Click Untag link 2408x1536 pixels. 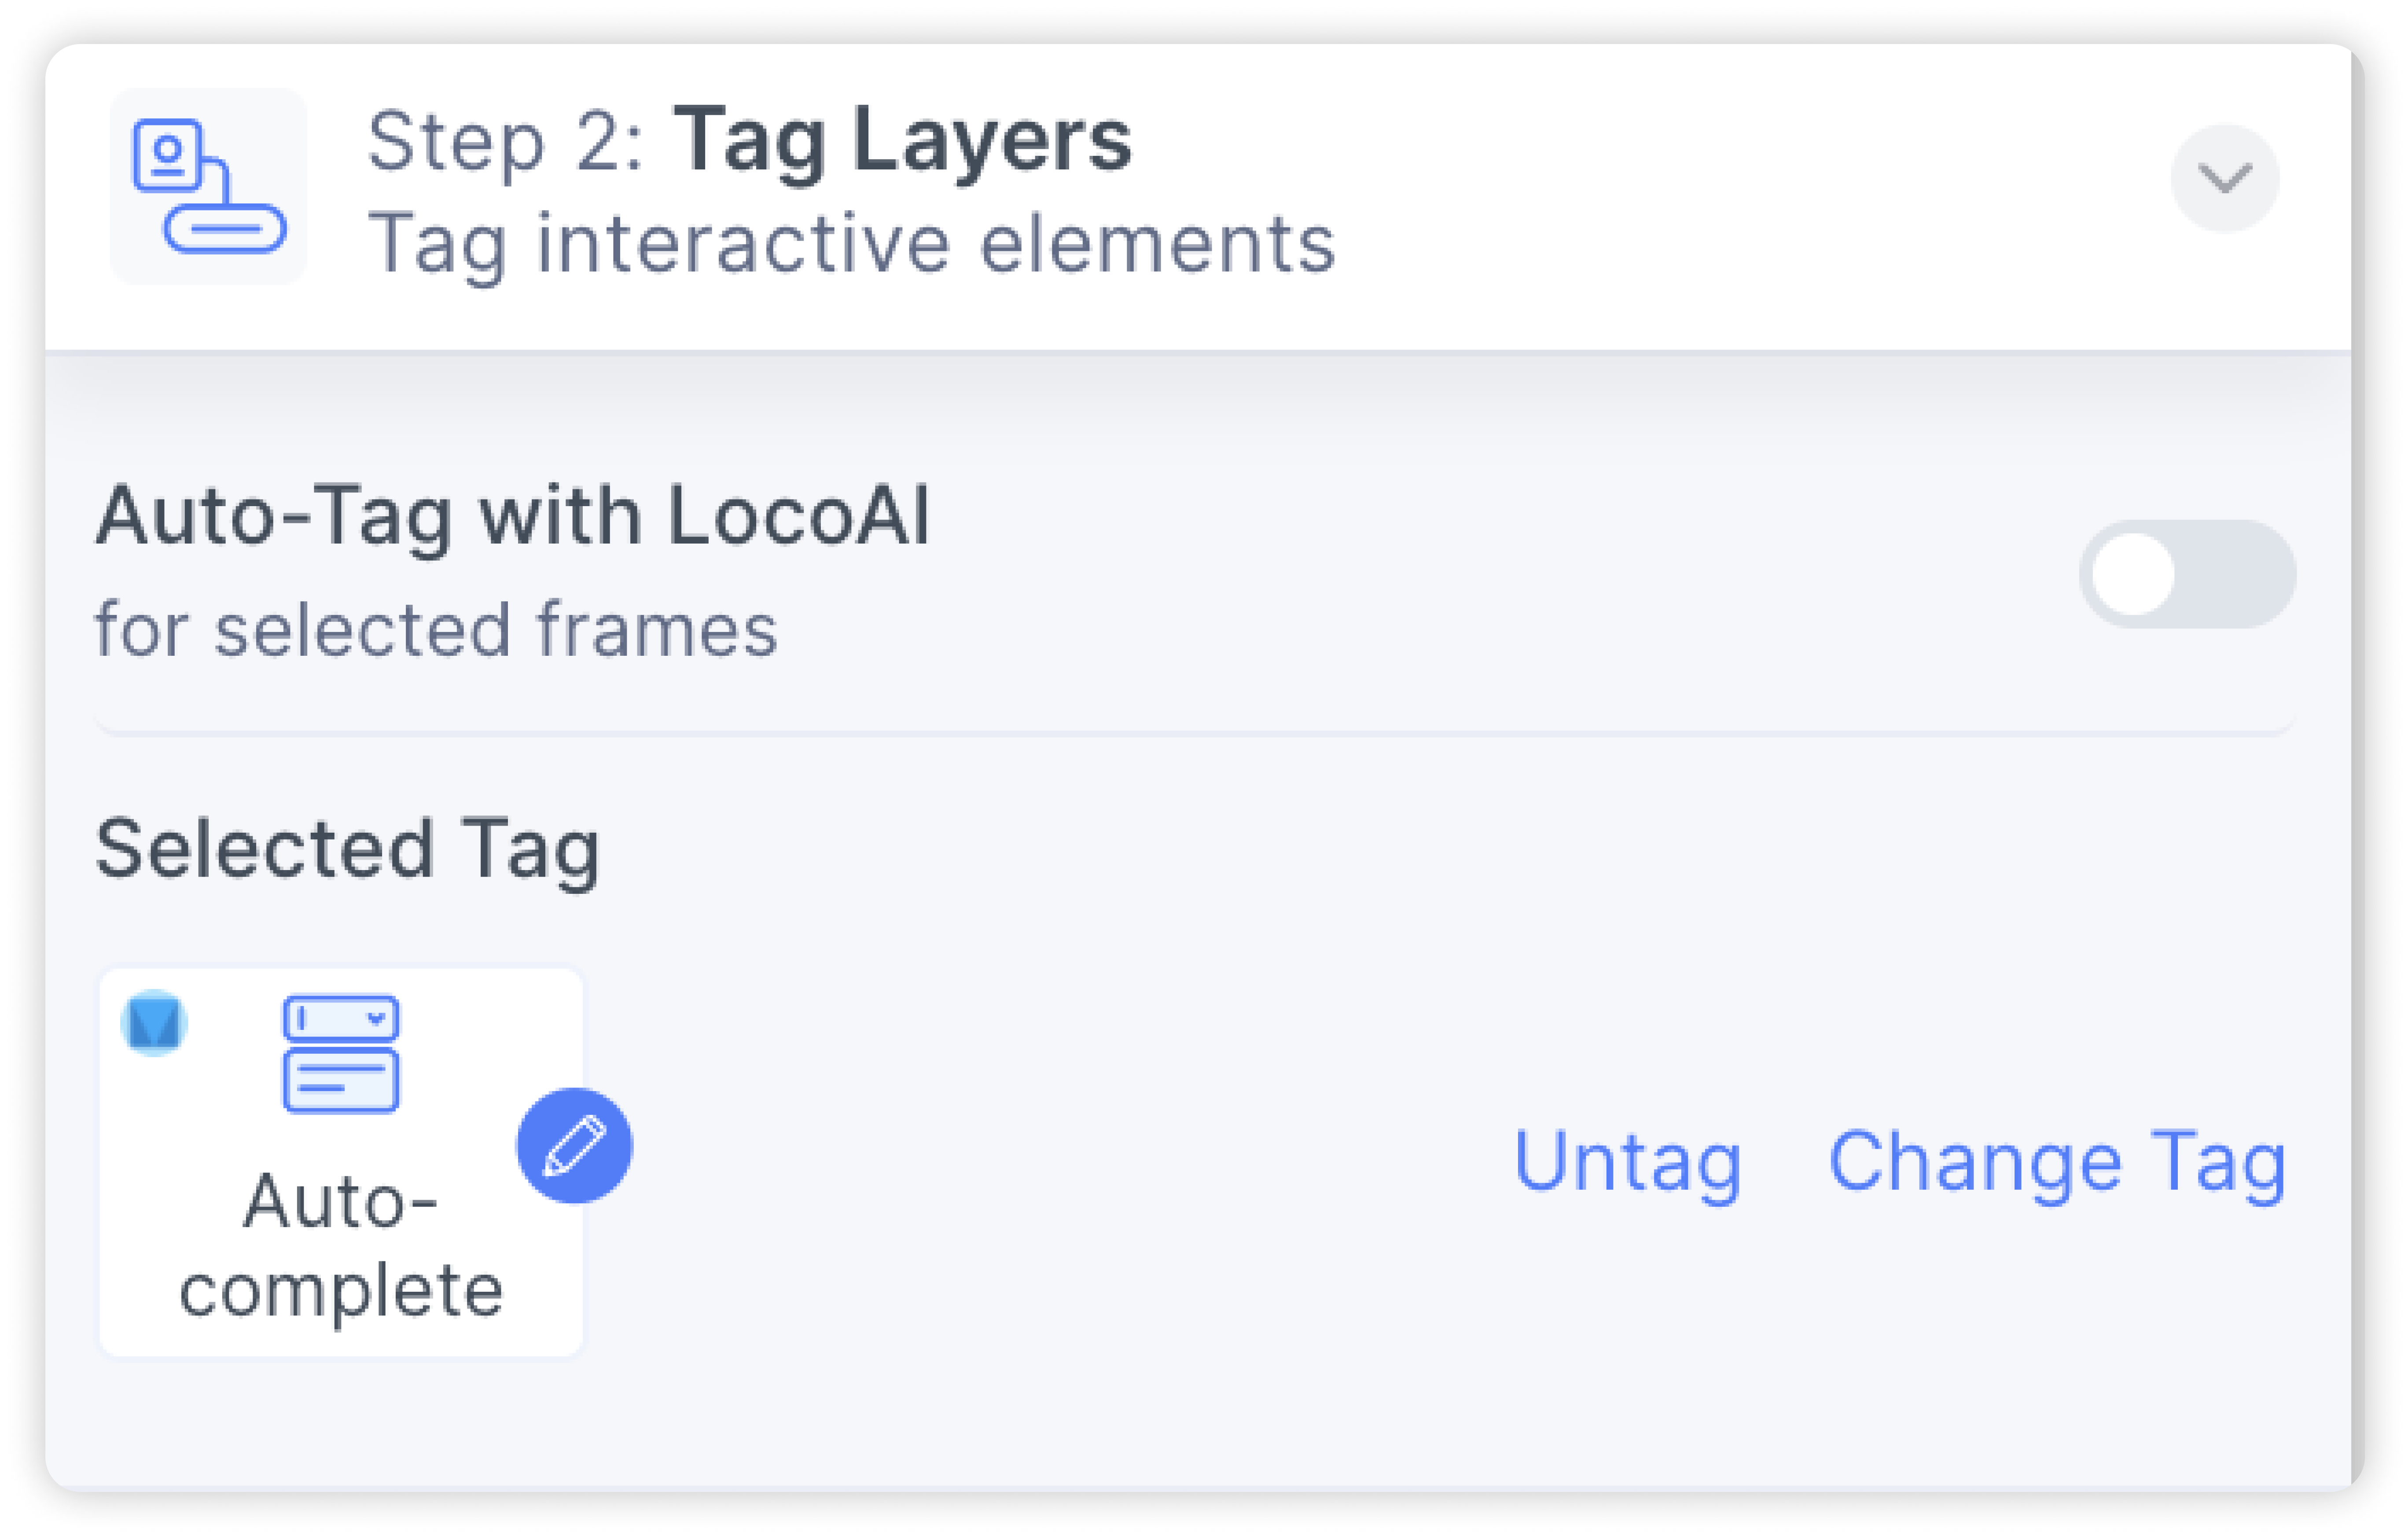[1628, 1163]
